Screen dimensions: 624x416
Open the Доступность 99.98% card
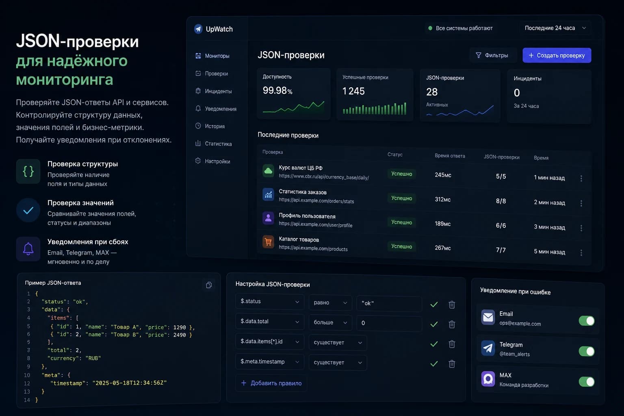pos(294,94)
